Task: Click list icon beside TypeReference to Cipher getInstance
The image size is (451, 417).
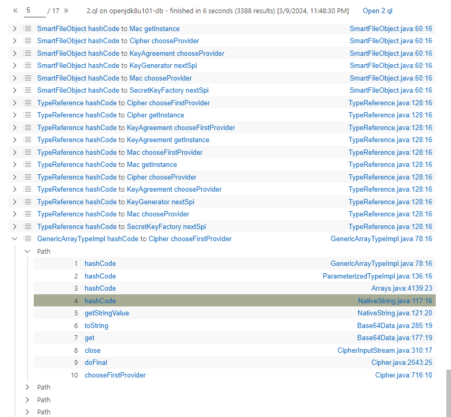Action: pyautogui.click(x=28, y=115)
